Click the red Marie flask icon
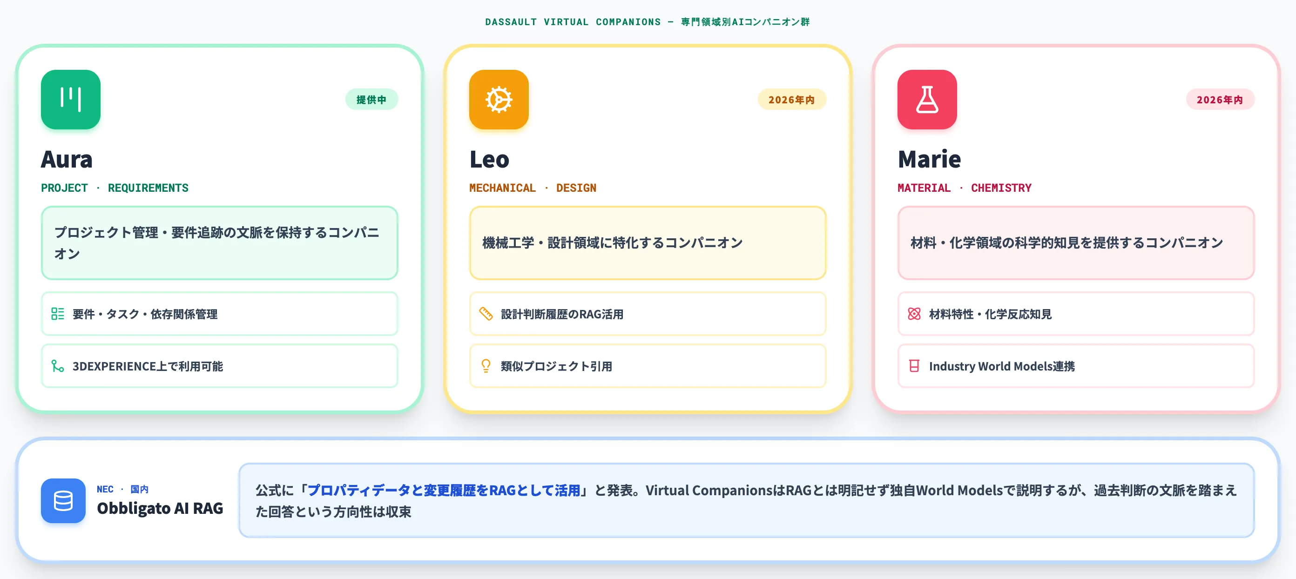The image size is (1296, 579). click(x=927, y=99)
